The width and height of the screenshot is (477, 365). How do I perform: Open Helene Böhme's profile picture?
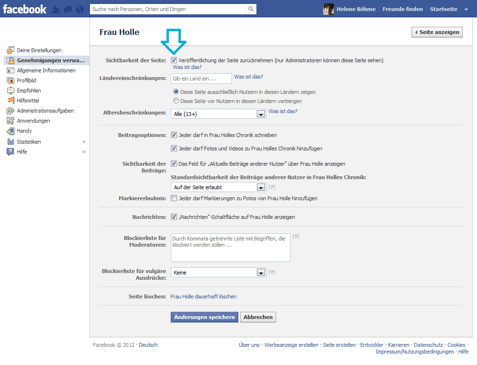click(328, 9)
